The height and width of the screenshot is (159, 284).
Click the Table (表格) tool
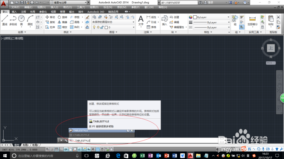tap(151, 27)
